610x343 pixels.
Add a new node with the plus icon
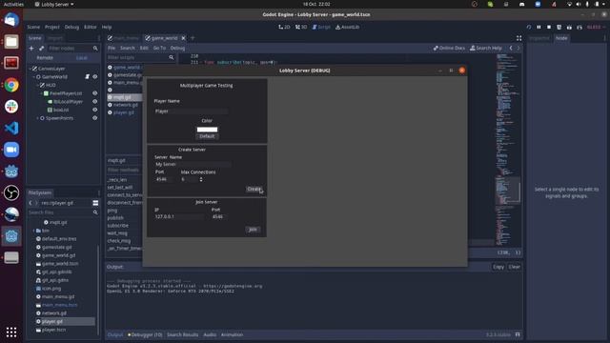(31, 49)
